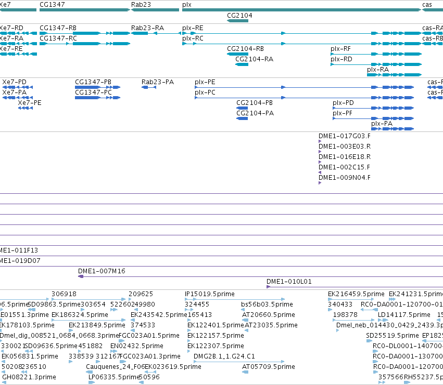Image resolution: width=443 pixels, height=385 pixels.
Task: Click the plx-RA transcript label
Action: 378,70
